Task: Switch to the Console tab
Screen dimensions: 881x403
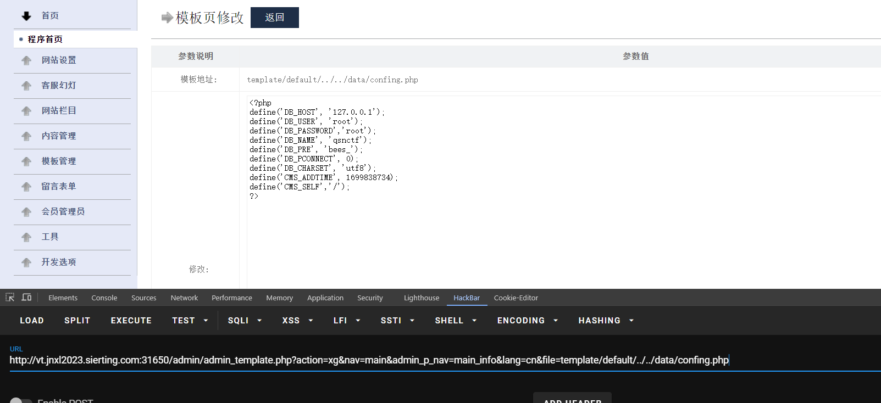Action: click(x=104, y=298)
